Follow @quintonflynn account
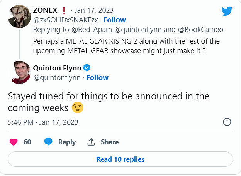The width and height of the screenshot is (241, 176). (97, 78)
